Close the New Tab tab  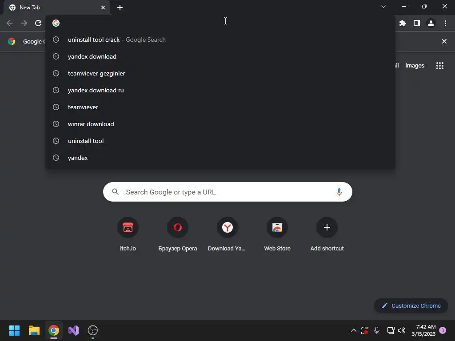[103, 8]
